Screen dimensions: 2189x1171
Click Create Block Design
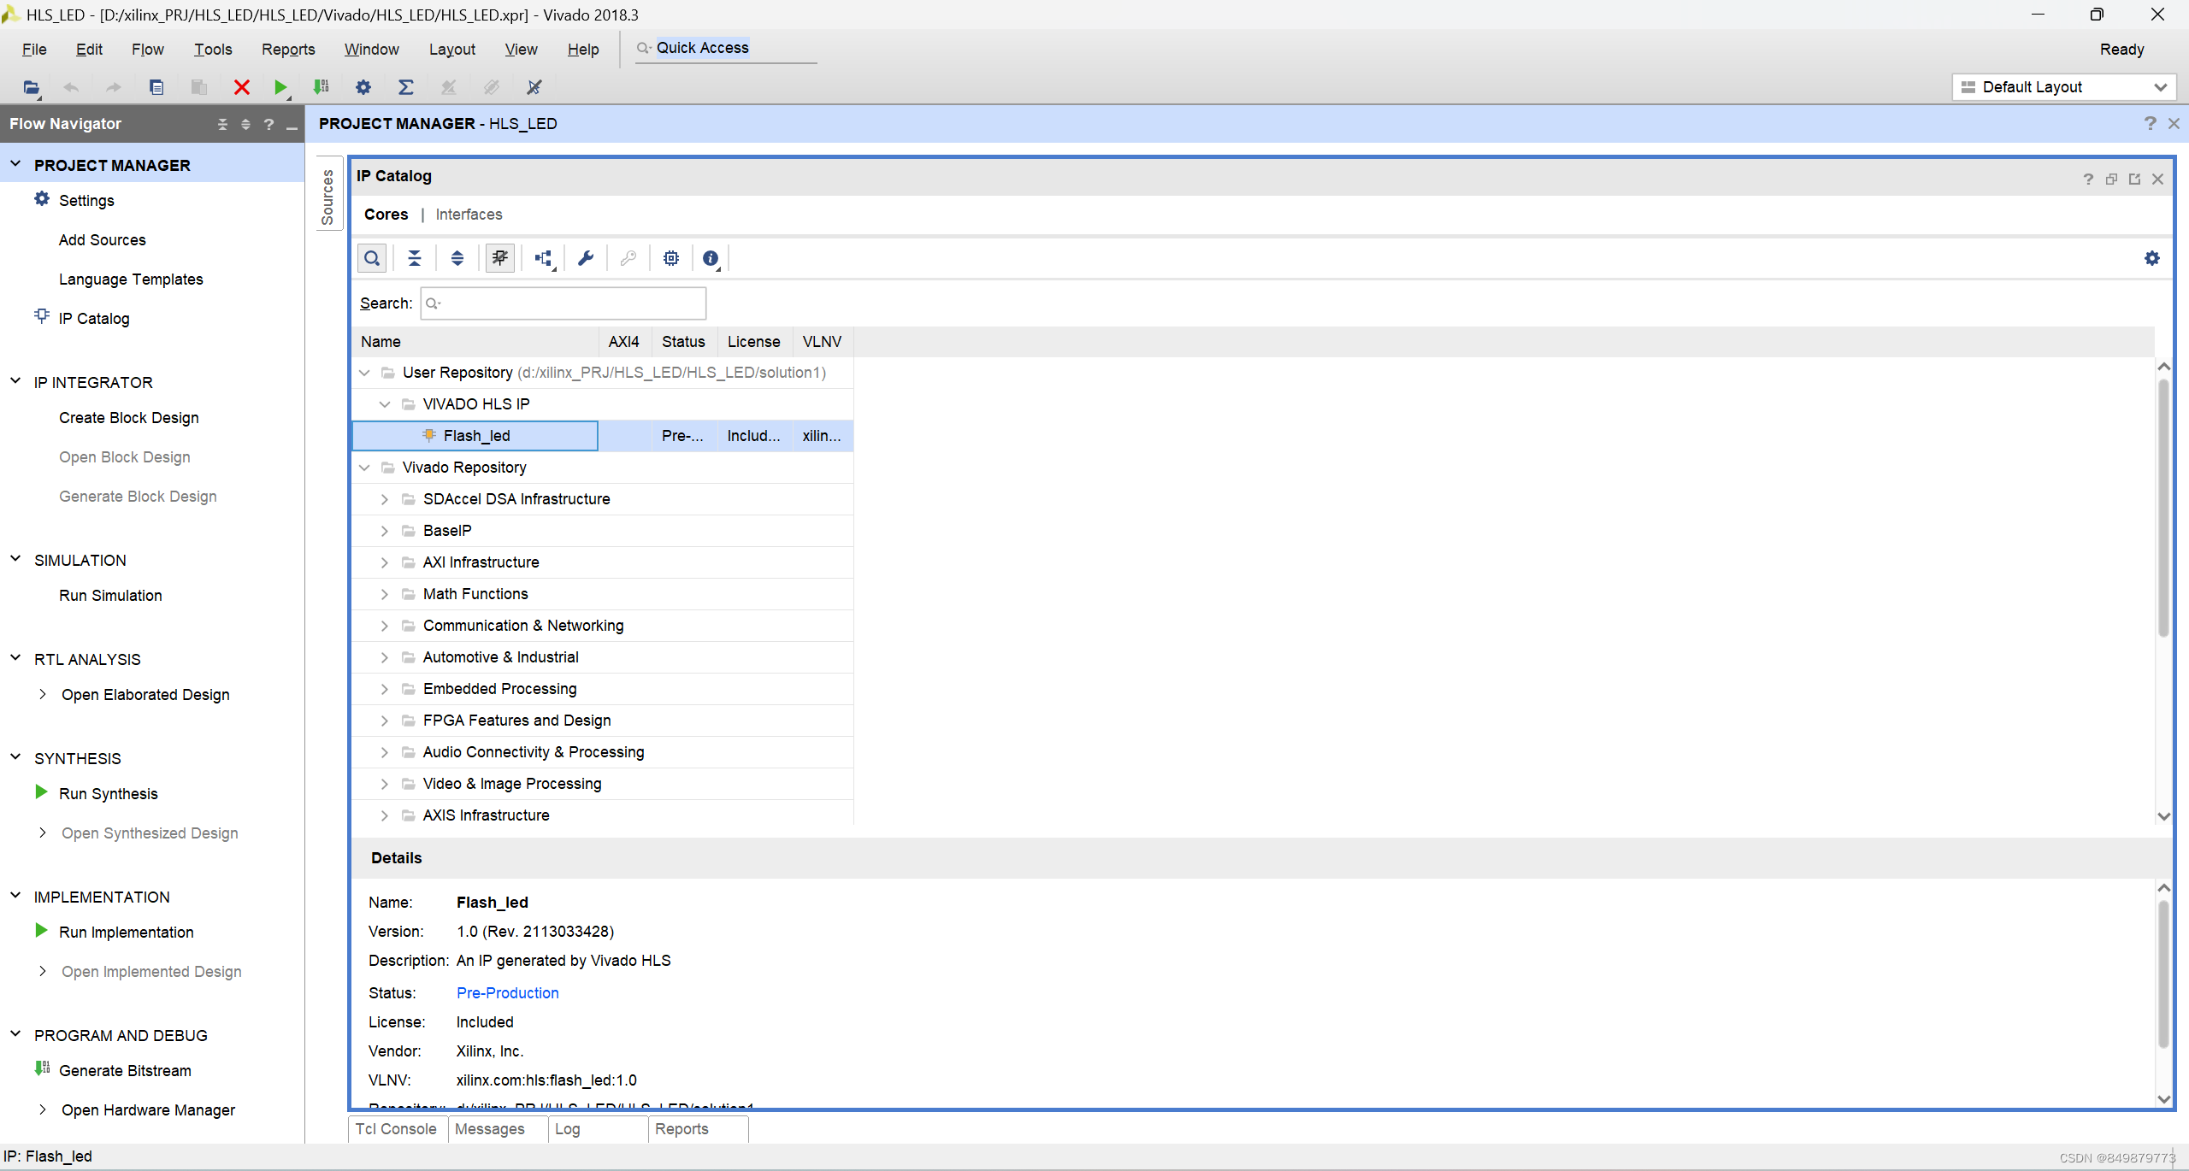129,418
